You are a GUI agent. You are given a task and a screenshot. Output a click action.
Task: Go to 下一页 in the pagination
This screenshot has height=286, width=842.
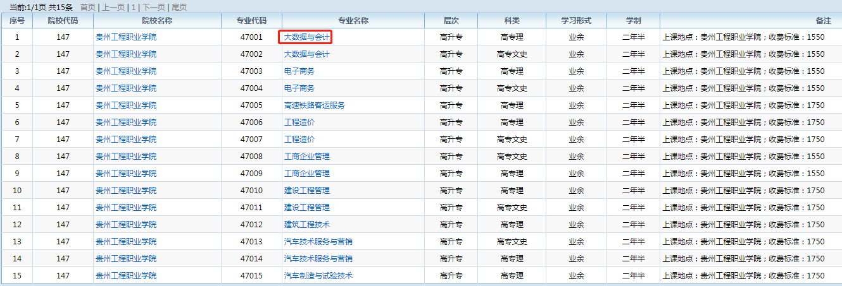[153, 8]
